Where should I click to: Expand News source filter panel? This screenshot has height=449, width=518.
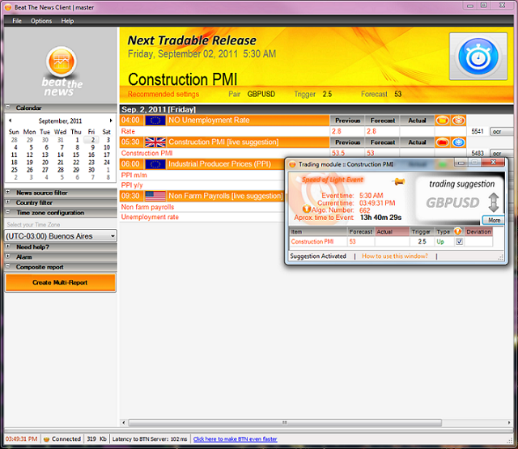(8, 192)
